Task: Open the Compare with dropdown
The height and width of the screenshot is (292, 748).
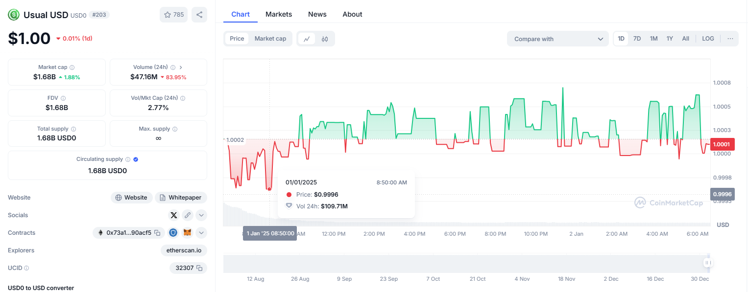Action: point(557,39)
